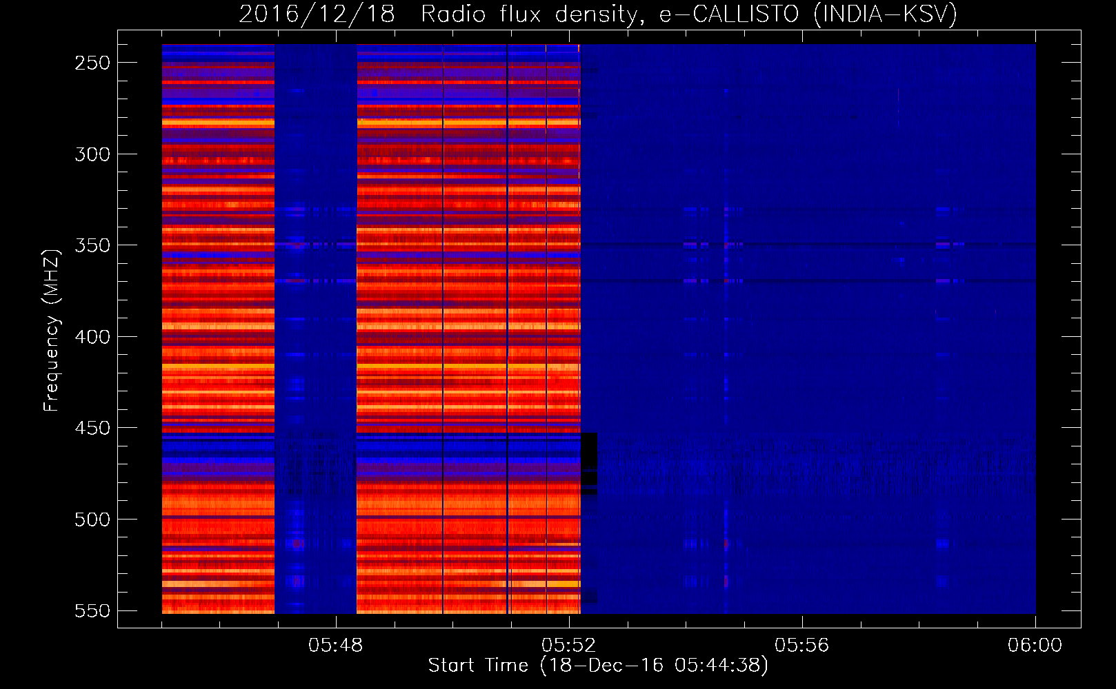This screenshot has width=1116, height=689.
Task: Click the 550 frequency tick label
Action: coord(92,611)
